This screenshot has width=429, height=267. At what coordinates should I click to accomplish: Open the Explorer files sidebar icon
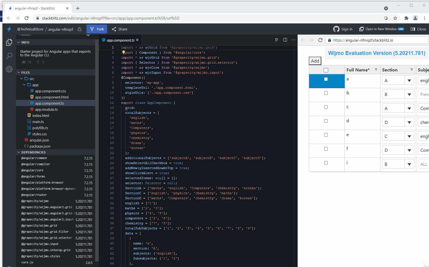[9, 42]
